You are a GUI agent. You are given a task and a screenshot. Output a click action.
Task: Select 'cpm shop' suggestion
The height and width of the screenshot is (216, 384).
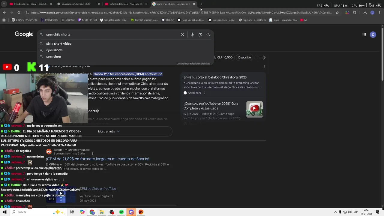[x=126, y=56]
